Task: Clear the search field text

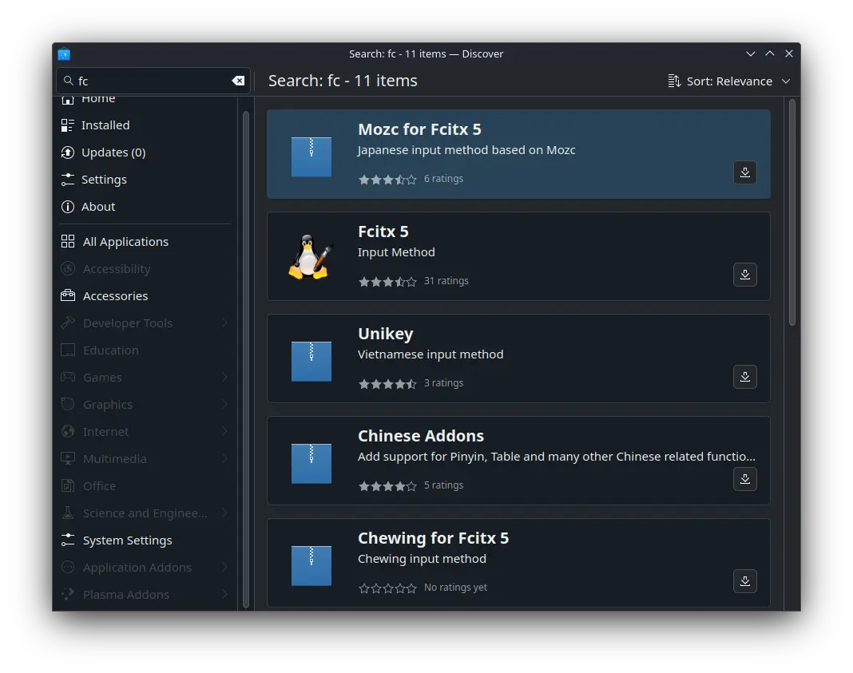Action: [x=238, y=81]
